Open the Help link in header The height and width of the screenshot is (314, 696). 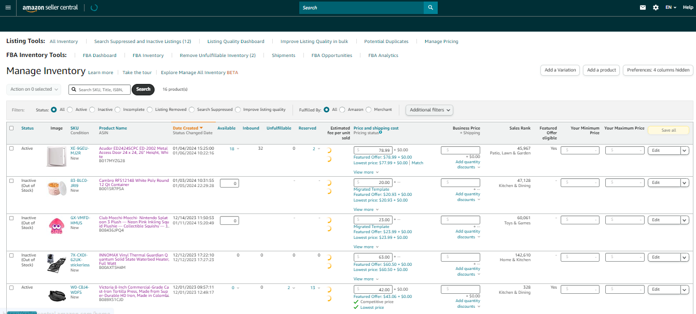click(688, 8)
